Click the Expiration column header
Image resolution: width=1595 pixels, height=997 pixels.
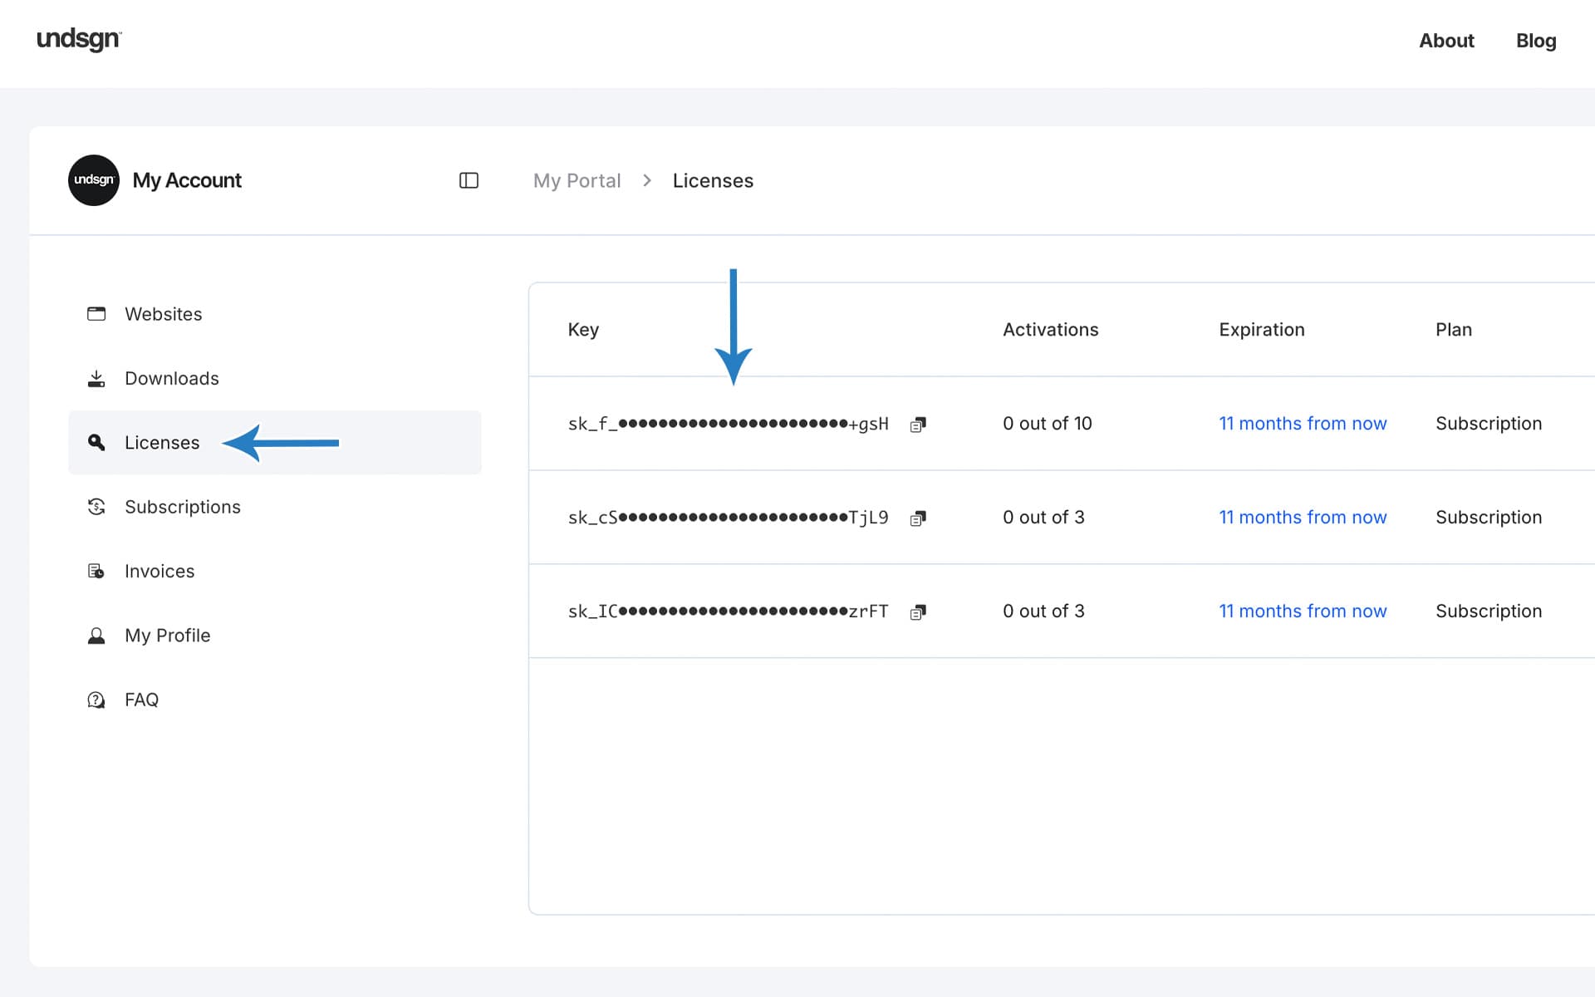tap(1261, 330)
